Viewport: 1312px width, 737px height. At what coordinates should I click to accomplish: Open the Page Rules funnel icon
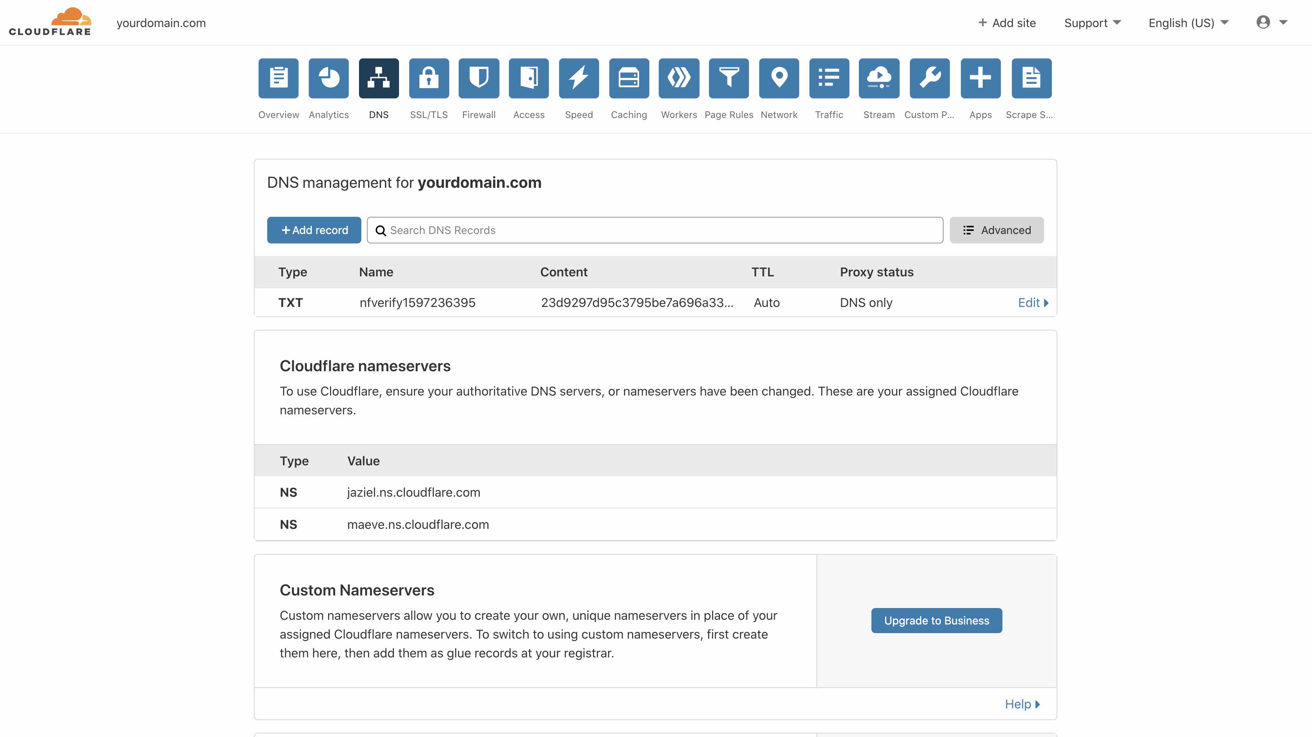coord(729,78)
